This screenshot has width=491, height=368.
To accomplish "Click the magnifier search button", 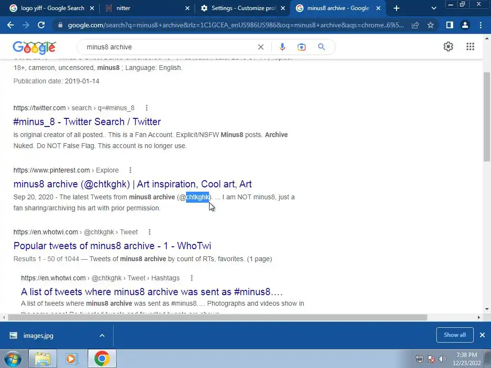I will coord(321,47).
